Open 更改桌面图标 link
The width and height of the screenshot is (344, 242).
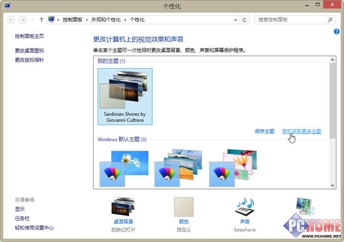29,51
